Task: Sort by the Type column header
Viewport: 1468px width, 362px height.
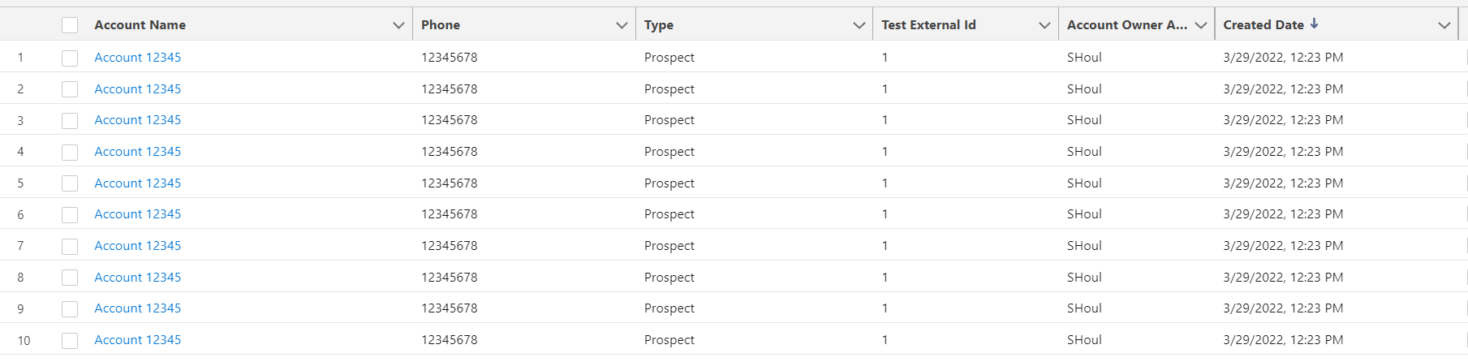Action: tap(659, 25)
